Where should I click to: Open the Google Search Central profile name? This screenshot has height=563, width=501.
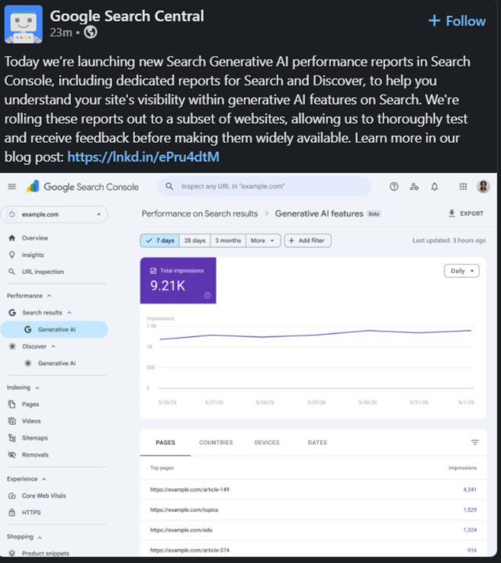pos(127,16)
